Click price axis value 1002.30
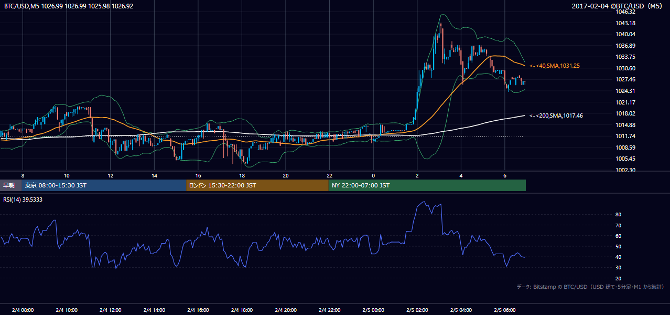Screen dimensions: 670x315 click(626, 170)
